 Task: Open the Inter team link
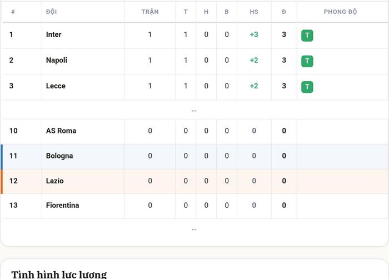tap(53, 34)
